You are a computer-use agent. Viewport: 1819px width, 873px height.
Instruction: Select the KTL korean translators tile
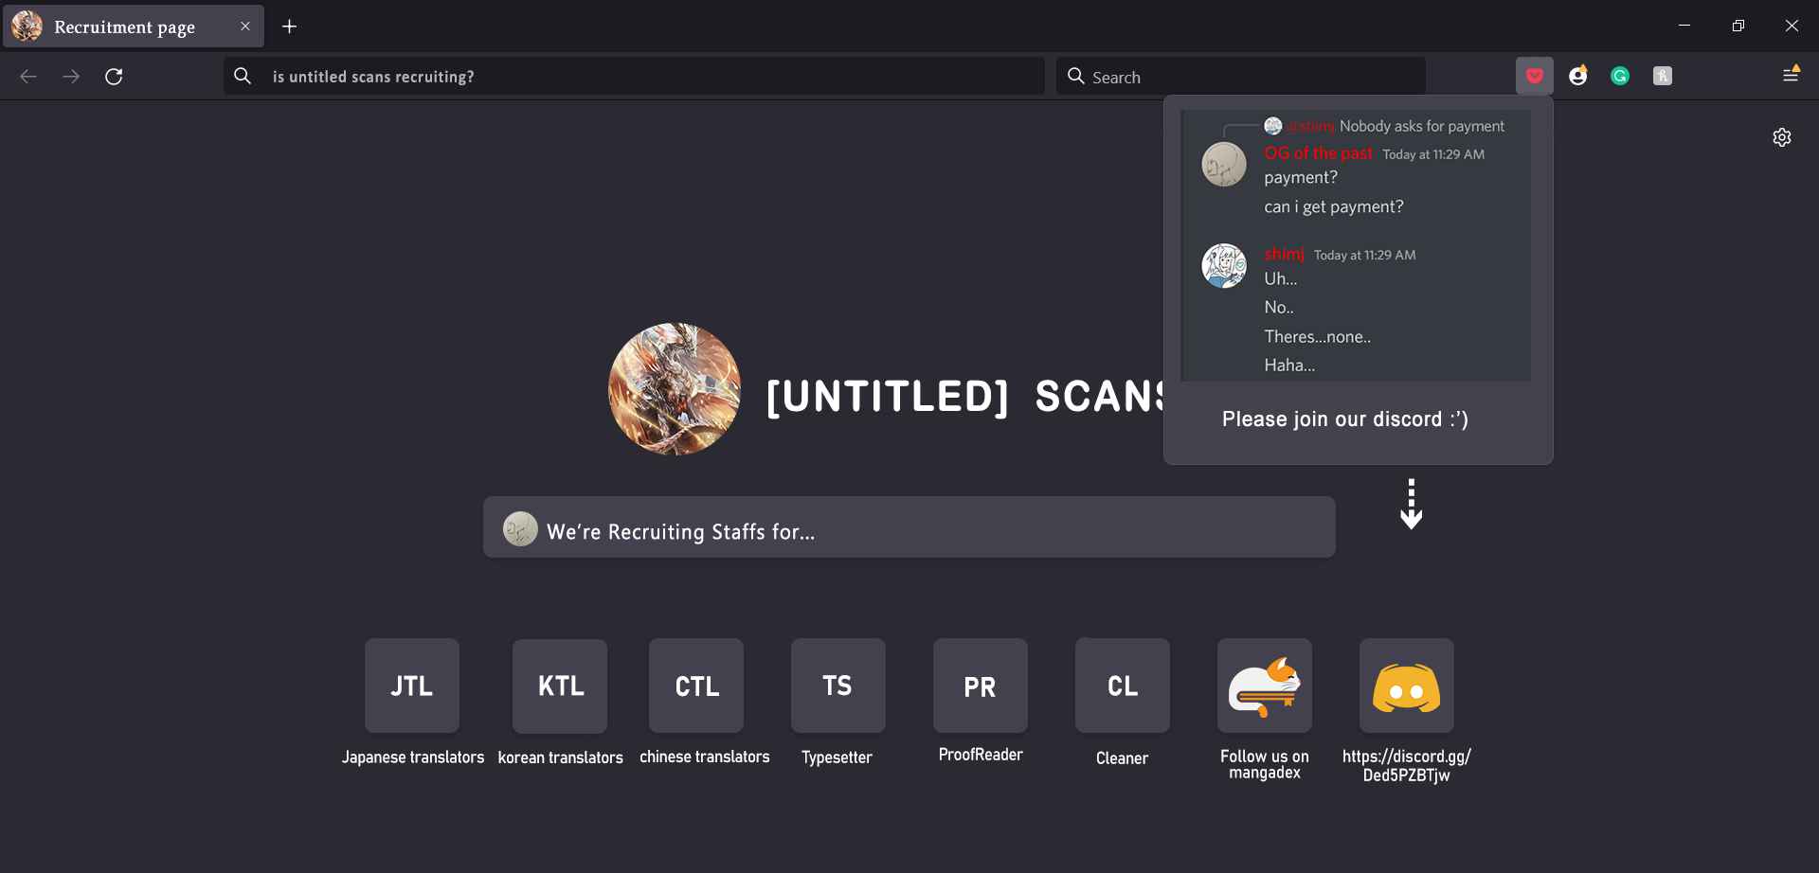pyautogui.click(x=560, y=686)
